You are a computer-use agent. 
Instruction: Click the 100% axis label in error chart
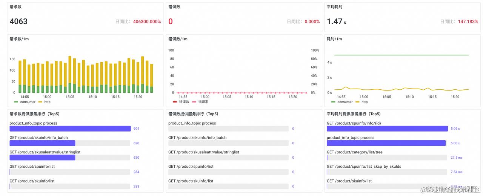[315, 50]
